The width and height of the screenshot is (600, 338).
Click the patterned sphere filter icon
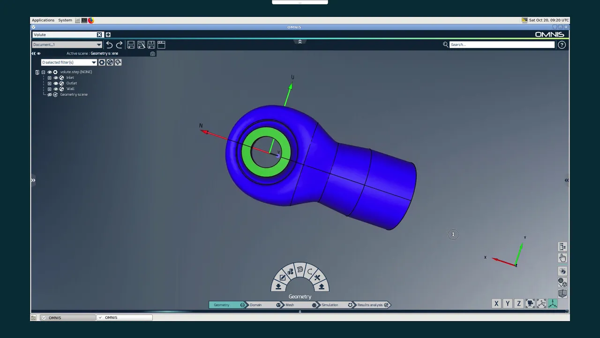[110, 62]
